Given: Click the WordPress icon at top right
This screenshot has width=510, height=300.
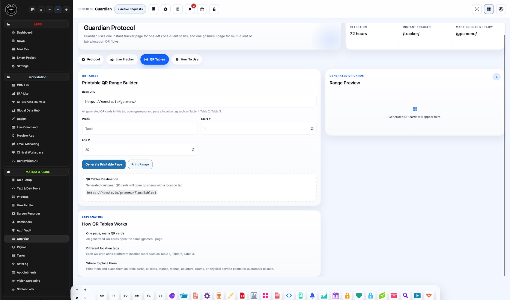Looking at the screenshot, I should point(501,9).
